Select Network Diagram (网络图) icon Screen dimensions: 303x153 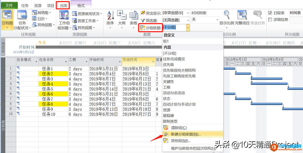pos(34,13)
